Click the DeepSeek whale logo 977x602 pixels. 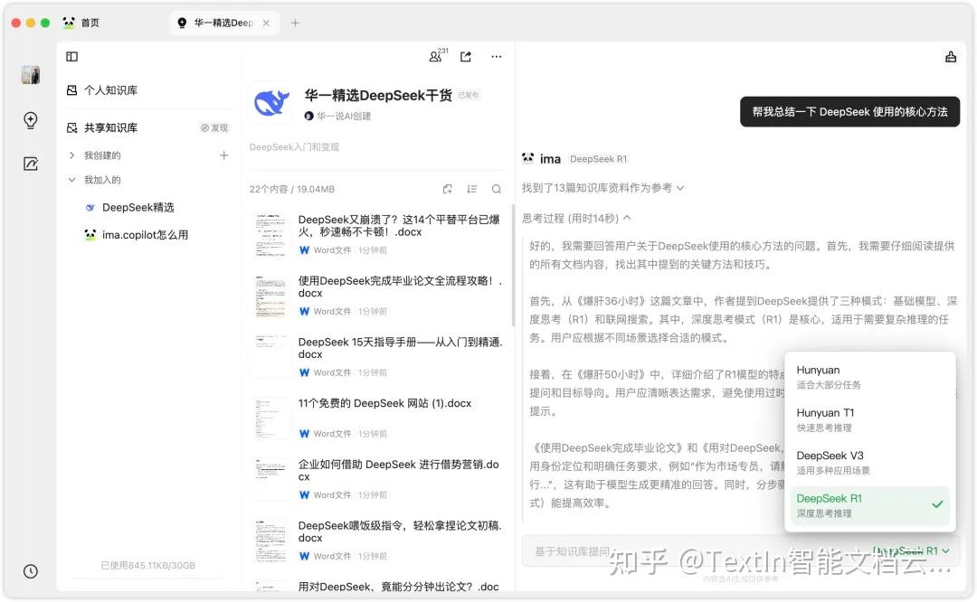(x=271, y=102)
